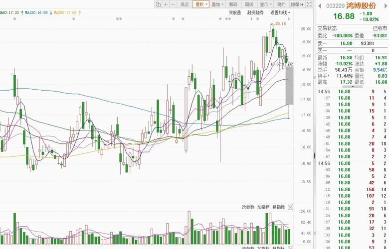Expand the quote details triangle below 最高

[x=353, y=87]
